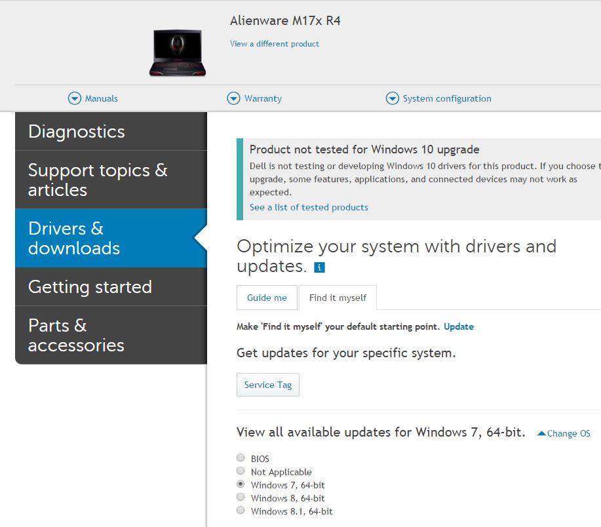Click 'View all available updates for Windows 7' text
Image resolution: width=601 pixels, height=527 pixels.
click(381, 433)
